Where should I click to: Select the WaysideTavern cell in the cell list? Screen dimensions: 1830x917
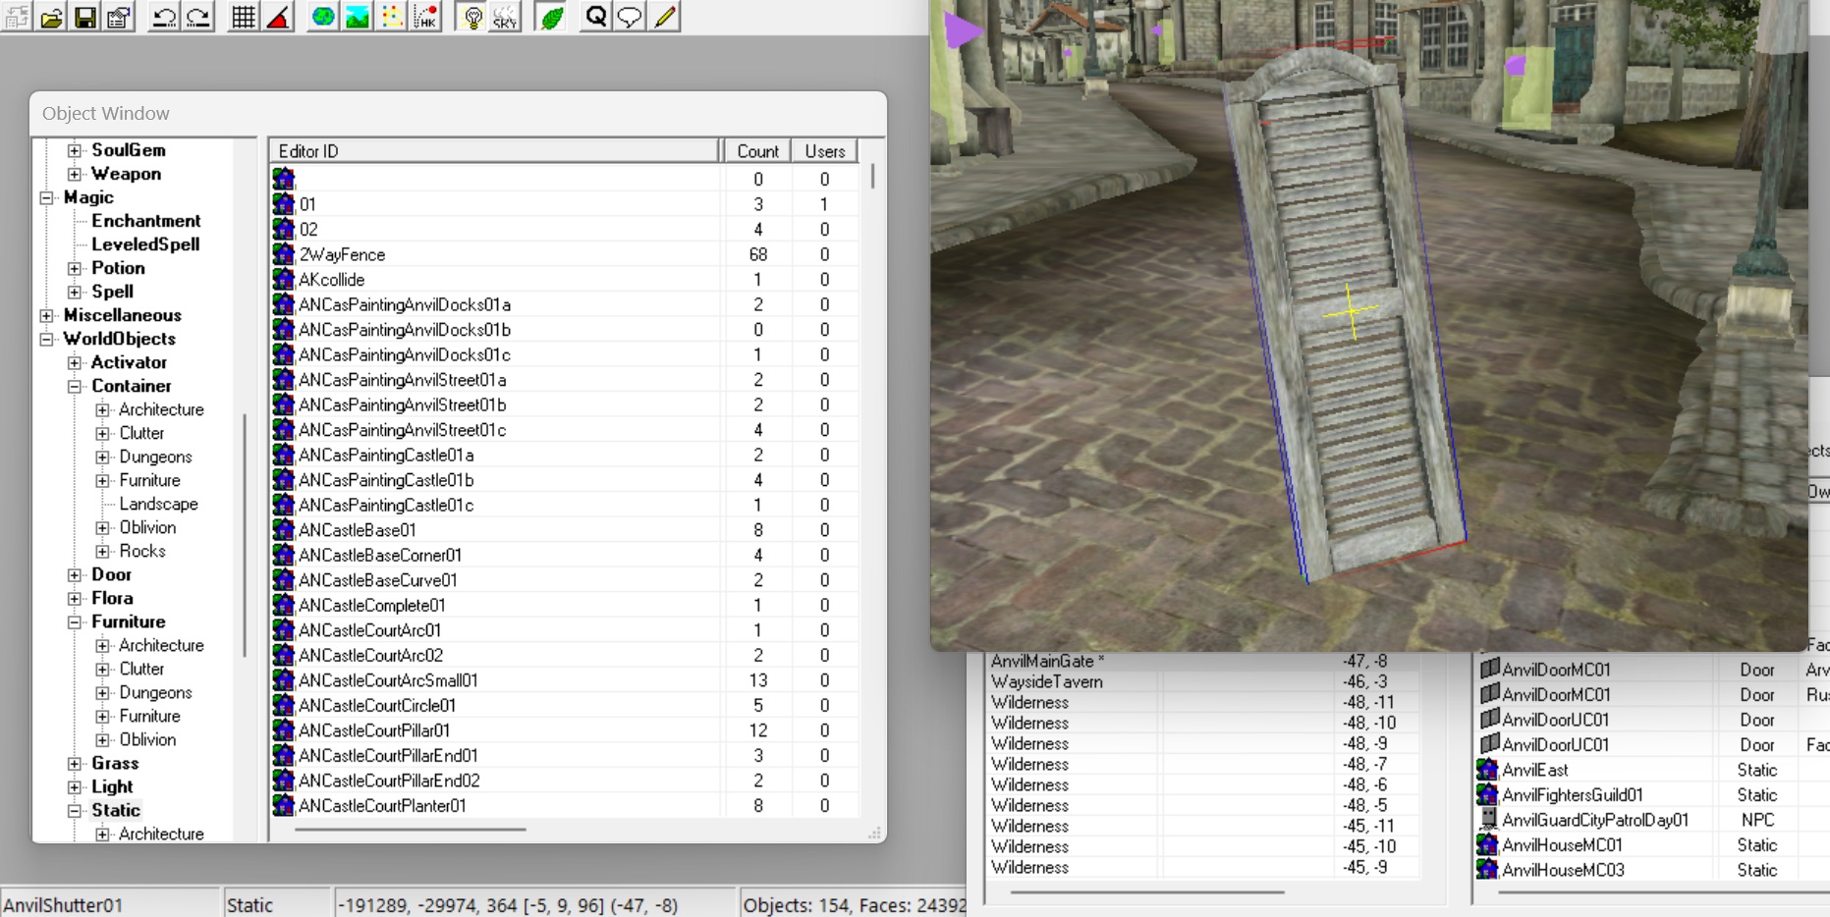(x=1046, y=681)
